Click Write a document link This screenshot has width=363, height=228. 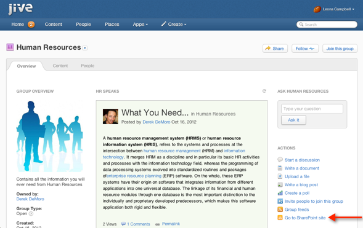(301, 168)
